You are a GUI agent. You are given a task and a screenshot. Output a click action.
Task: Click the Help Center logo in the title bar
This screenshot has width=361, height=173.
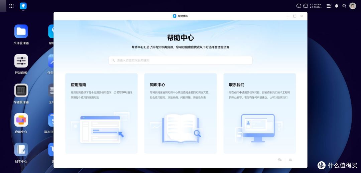pos(174,16)
